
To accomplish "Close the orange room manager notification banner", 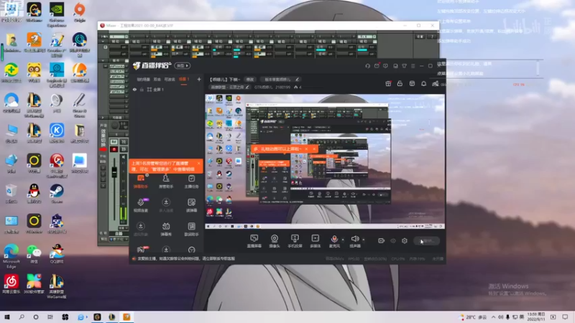I will pos(199,164).
